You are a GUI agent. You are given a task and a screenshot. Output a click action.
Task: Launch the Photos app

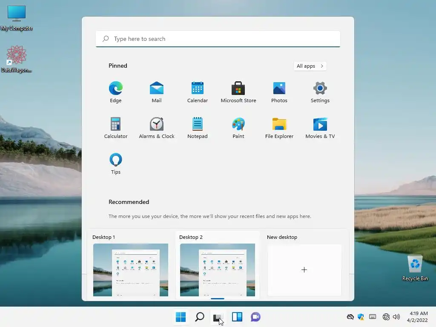[279, 92]
